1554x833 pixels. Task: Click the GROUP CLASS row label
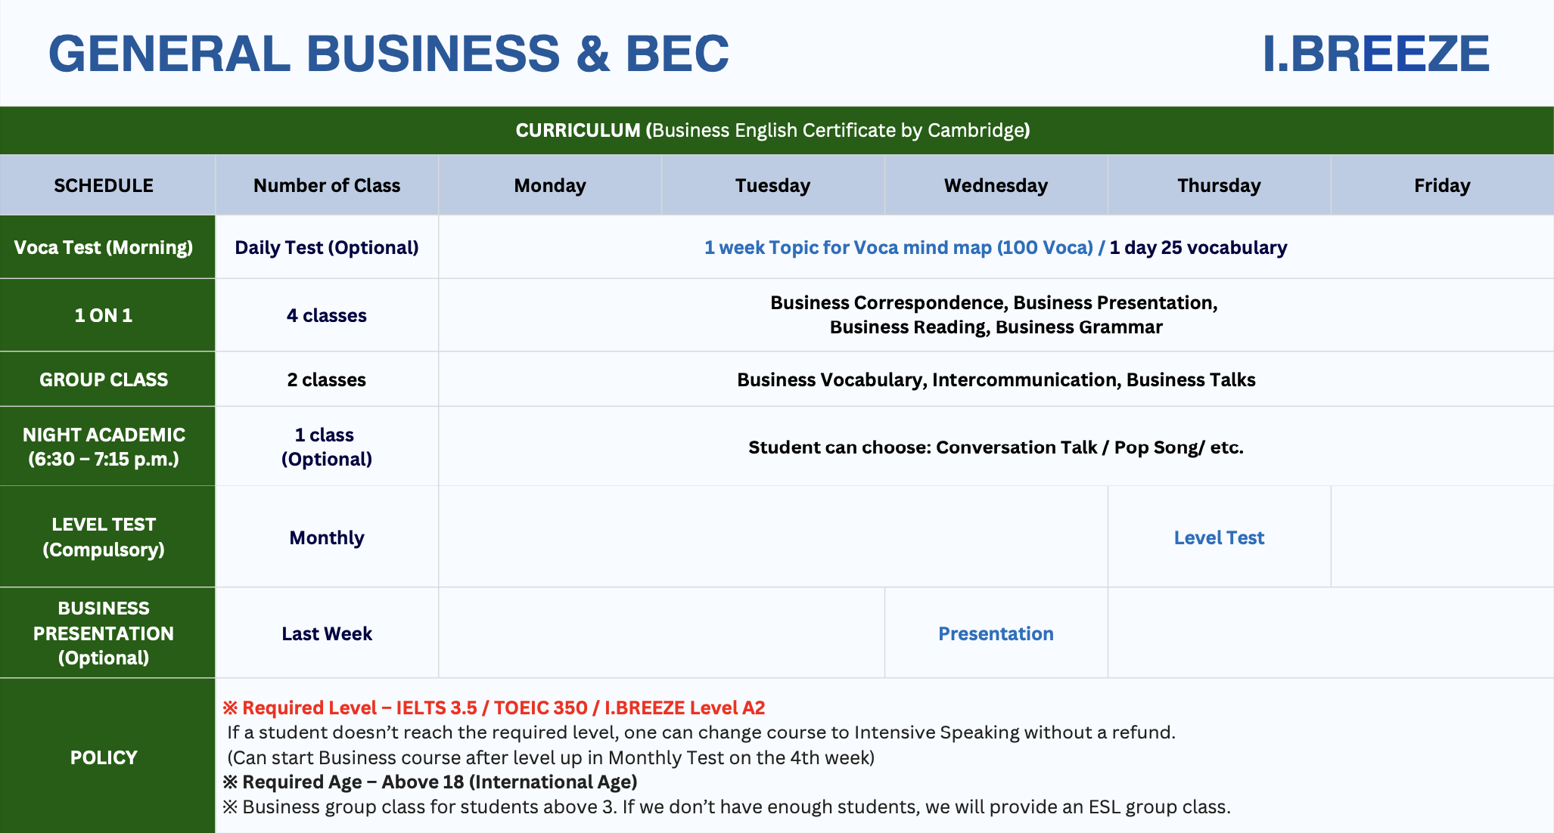pyautogui.click(x=104, y=379)
